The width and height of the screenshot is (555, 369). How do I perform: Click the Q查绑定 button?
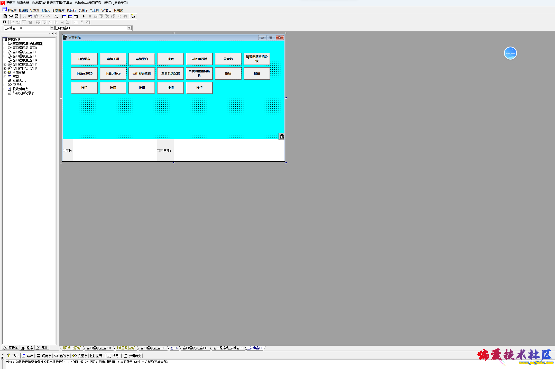click(x=84, y=59)
